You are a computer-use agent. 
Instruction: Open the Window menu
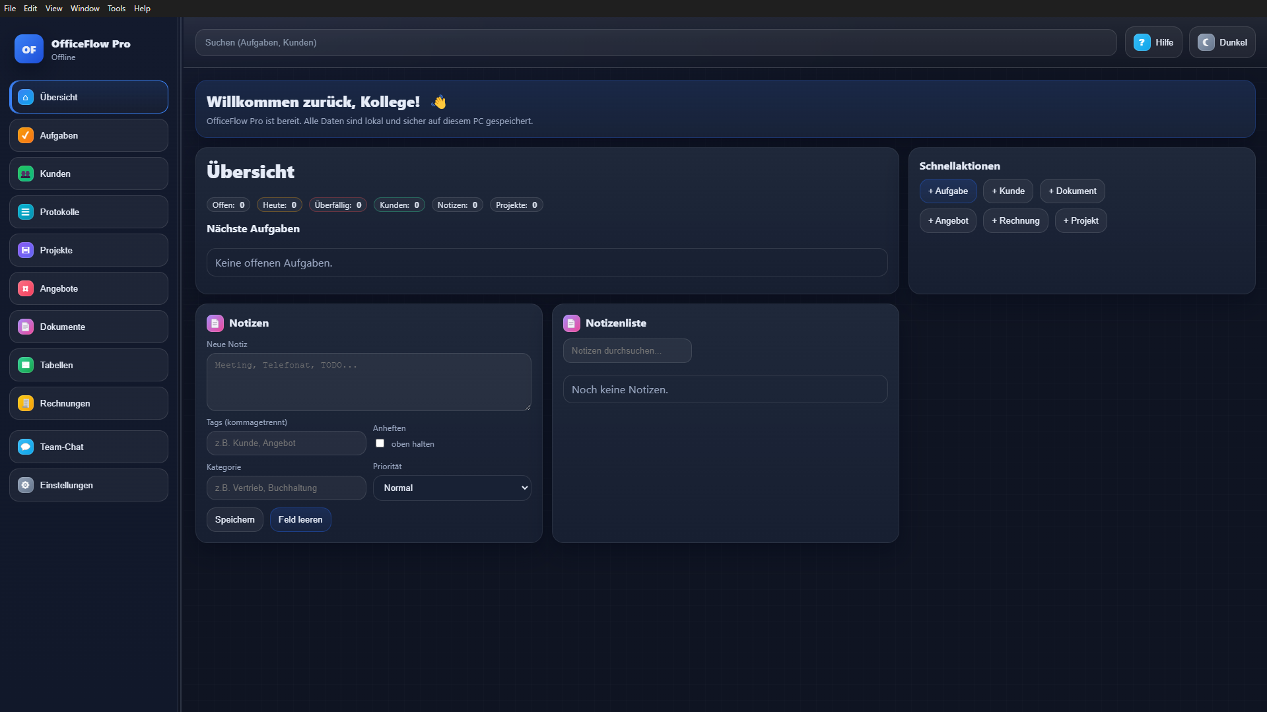pyautogui.click(x=85, y=9)
